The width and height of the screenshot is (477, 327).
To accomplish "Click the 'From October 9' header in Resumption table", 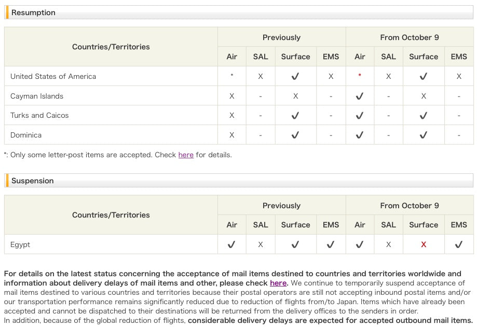I will click(x=409, y=37).
